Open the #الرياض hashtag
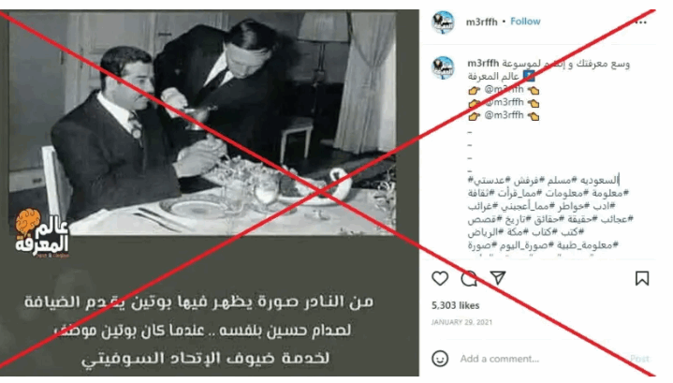Image resolution: width=673 pixels, height=383 pixels. [482, 232]
